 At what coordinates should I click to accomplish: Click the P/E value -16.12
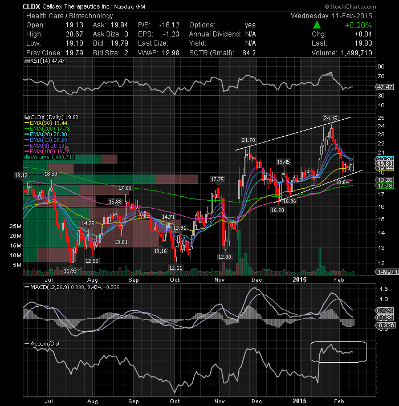point(169,25)
